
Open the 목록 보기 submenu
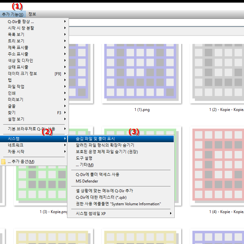click(x=34, y=34)
